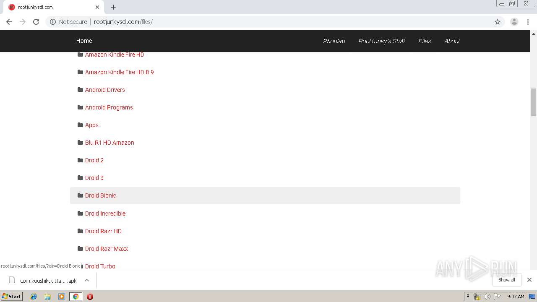Open the Droid Incredible folder

point(105,213)
